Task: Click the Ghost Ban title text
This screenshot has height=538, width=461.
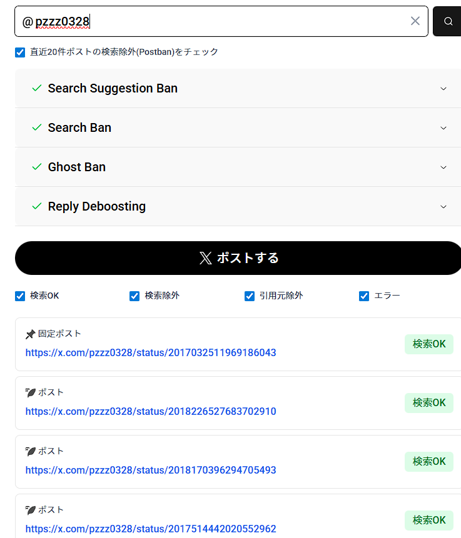Action: tap(76, 167)
